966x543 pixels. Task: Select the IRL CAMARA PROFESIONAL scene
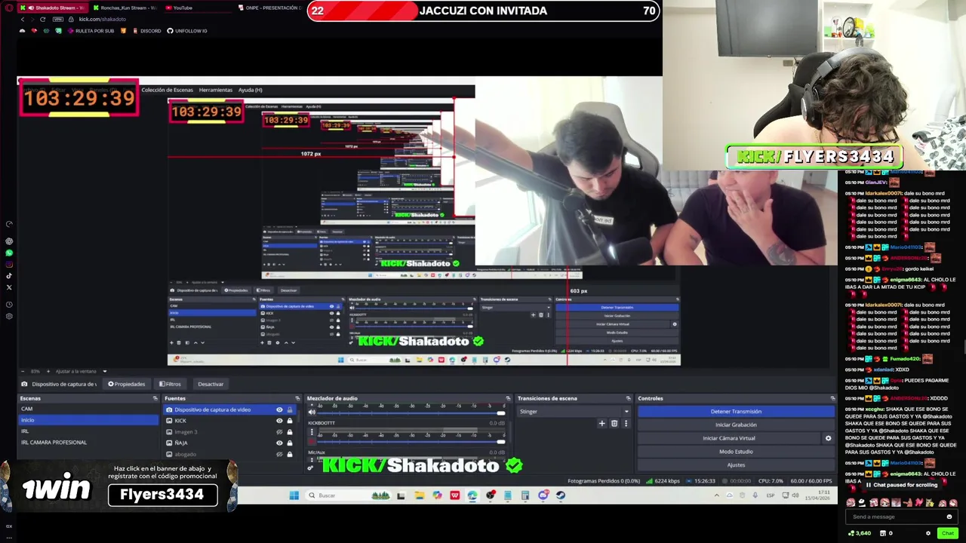tap(88, 443)
